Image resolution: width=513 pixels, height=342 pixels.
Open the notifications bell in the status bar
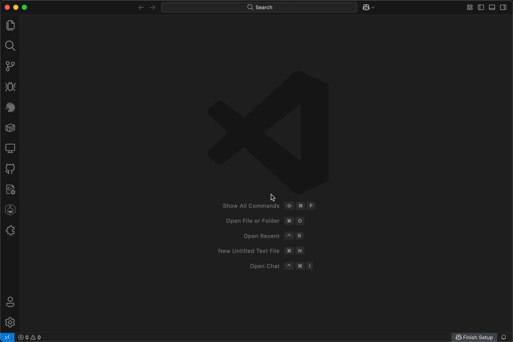(503, 337)
